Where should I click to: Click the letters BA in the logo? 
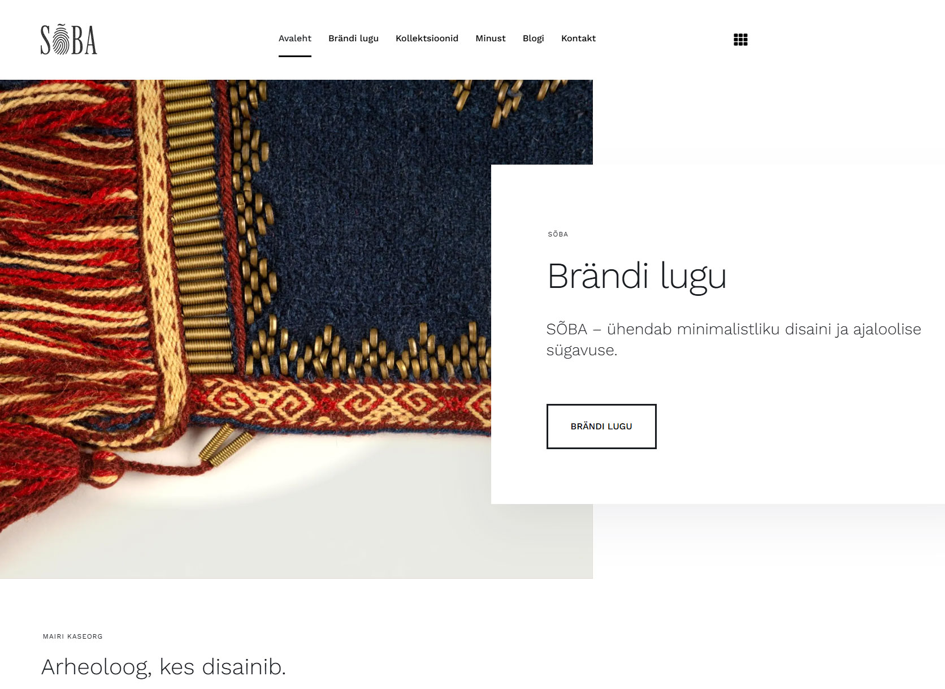[85, 40]
